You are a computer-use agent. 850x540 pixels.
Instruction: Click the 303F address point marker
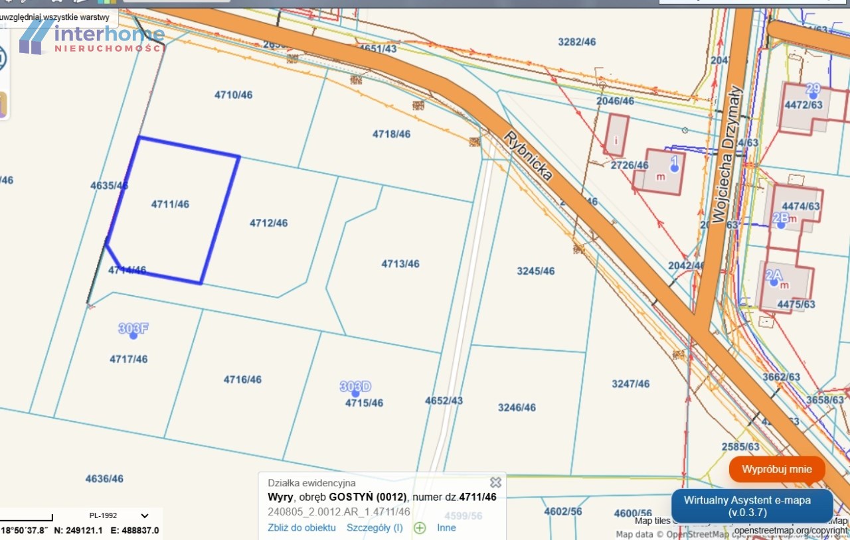point(133,336)
